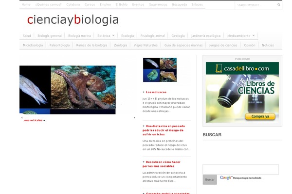
Task: Select the Microbiología category
Action: [33, 45]
